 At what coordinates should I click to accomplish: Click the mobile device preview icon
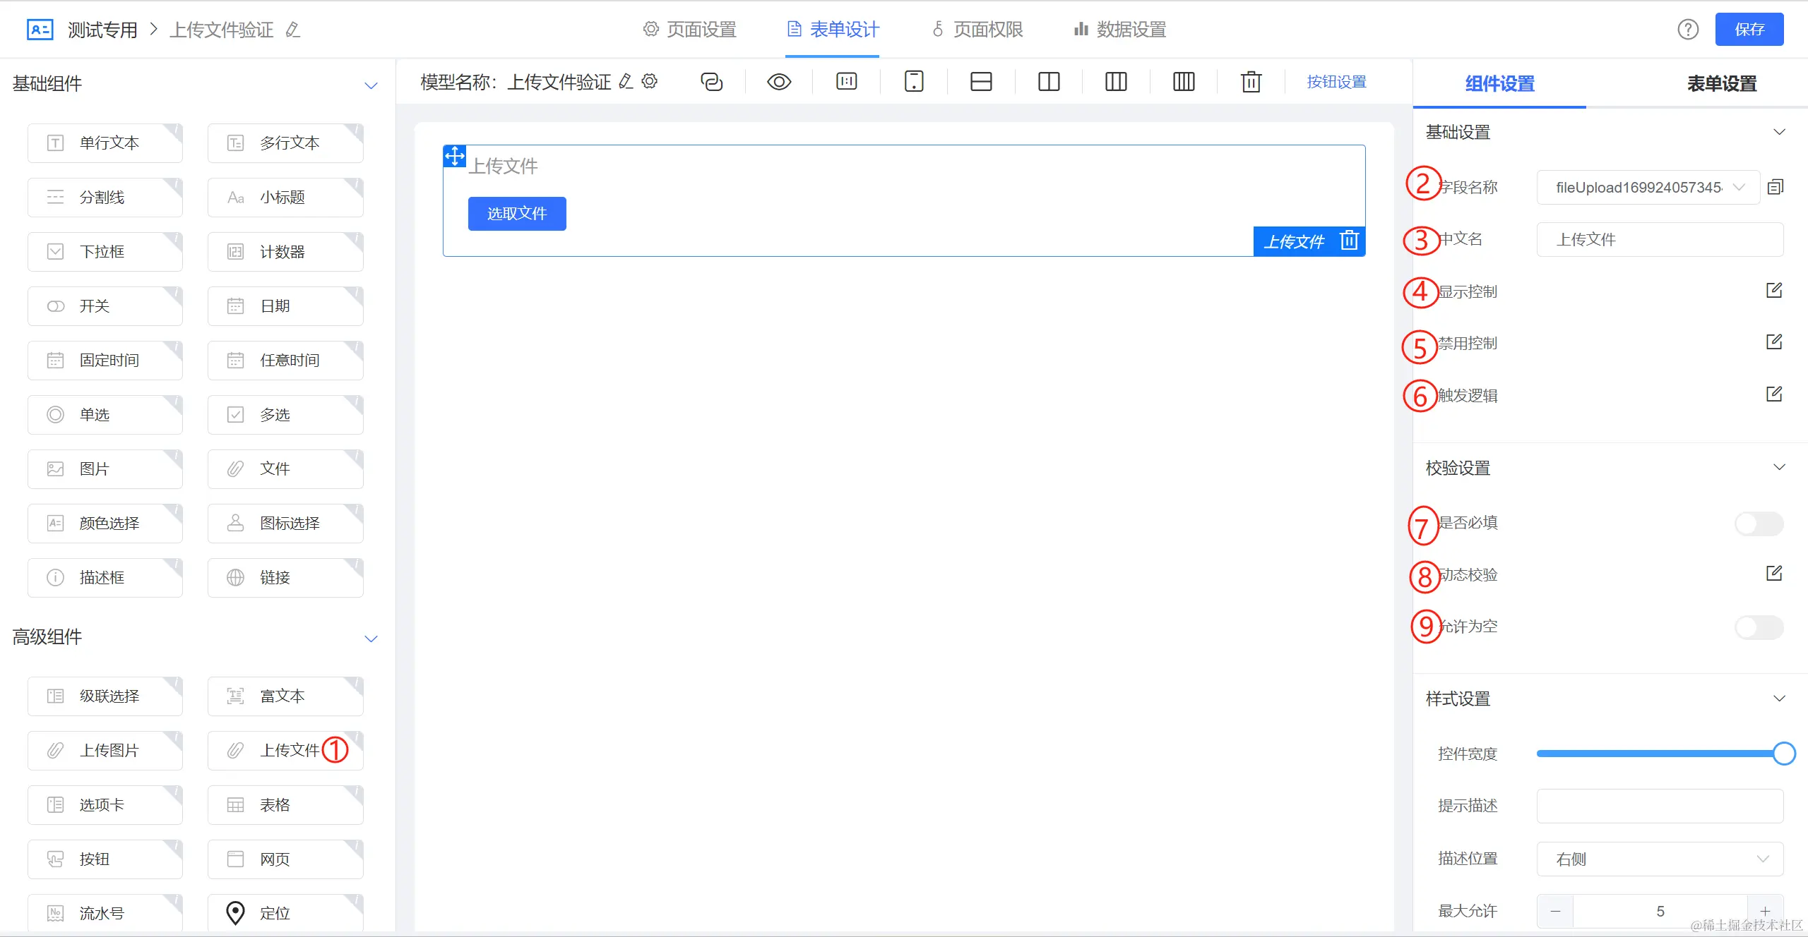(914, 82)
